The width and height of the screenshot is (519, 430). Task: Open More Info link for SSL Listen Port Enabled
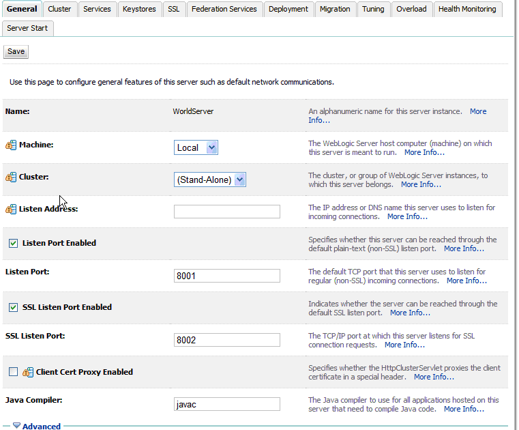pos(410,313)
